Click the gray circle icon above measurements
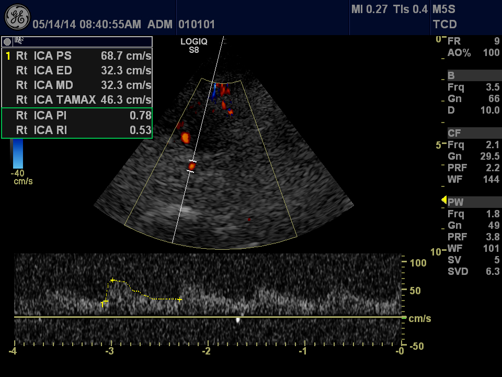This screenshot has height=377, width=502. pyautogui.click(x=7, y=41)
